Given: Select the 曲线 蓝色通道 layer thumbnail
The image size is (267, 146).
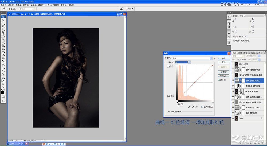Looking at the screenshot, I should [x=237, y=97].
